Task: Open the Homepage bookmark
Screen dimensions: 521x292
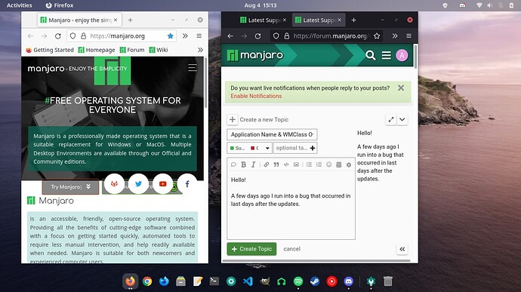Action: [97, 50]
